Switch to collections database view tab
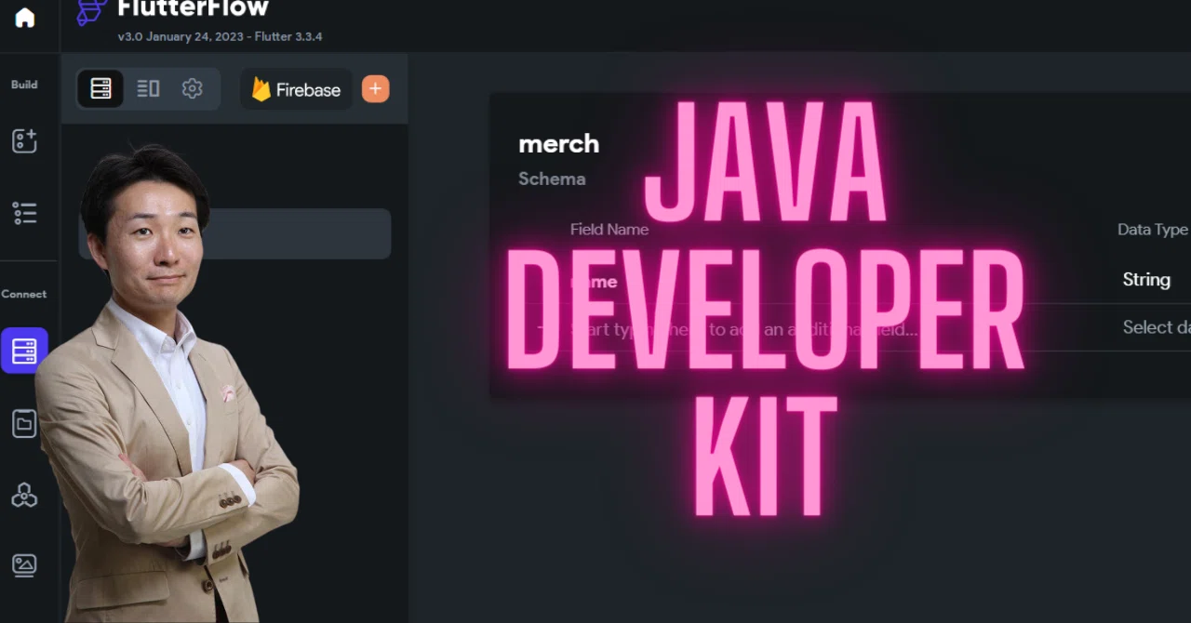1191x623 pixels. coord(100,89)
